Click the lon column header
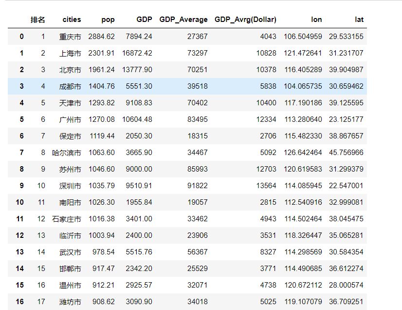This screenshot has height=310, width=402. tap(316, 19)
